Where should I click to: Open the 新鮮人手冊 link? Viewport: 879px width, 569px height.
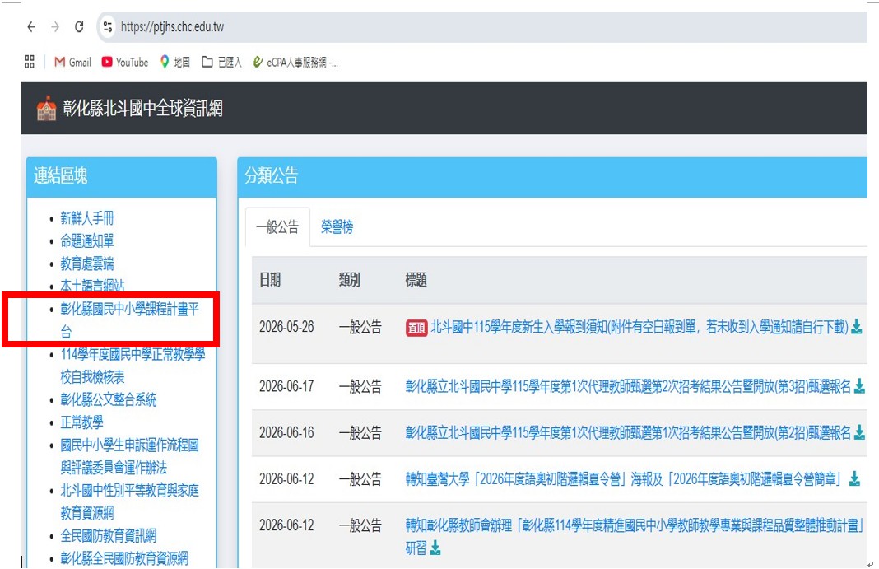(87, 218)
